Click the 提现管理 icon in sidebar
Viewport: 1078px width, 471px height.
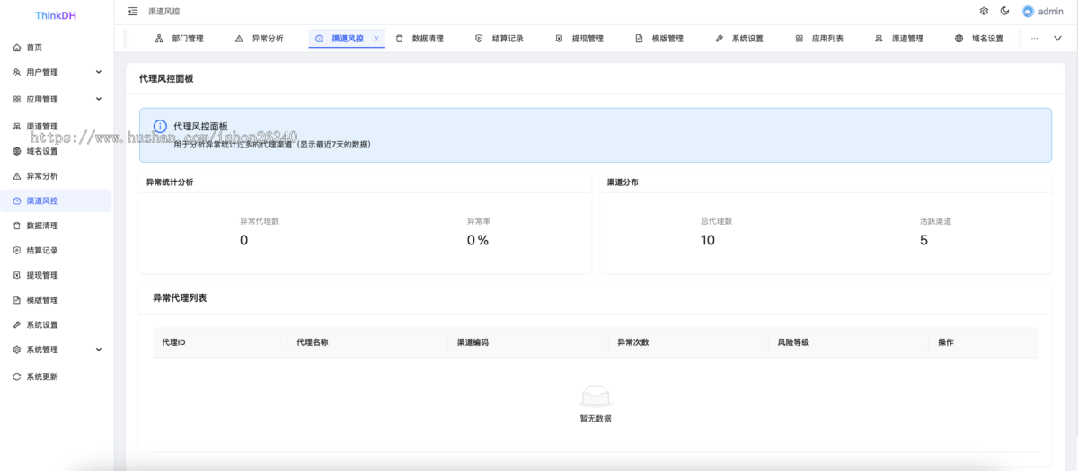(x=17, y=275)
